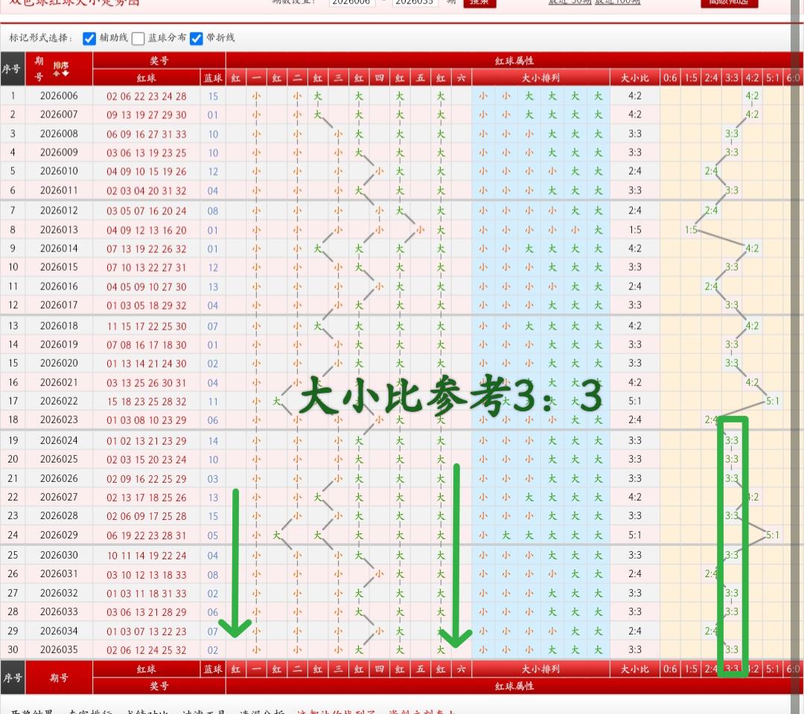Image resolution: width=804 pixels, height=714 pixels.
Task: Click the 5:1 trend marker for 2026022
Action: (773, 401)
